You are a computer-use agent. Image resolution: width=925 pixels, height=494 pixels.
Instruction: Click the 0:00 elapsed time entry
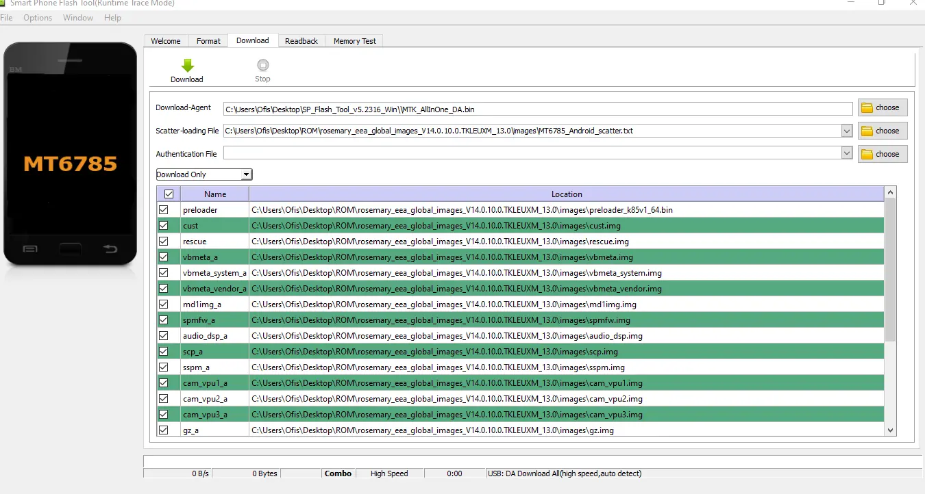454,473
